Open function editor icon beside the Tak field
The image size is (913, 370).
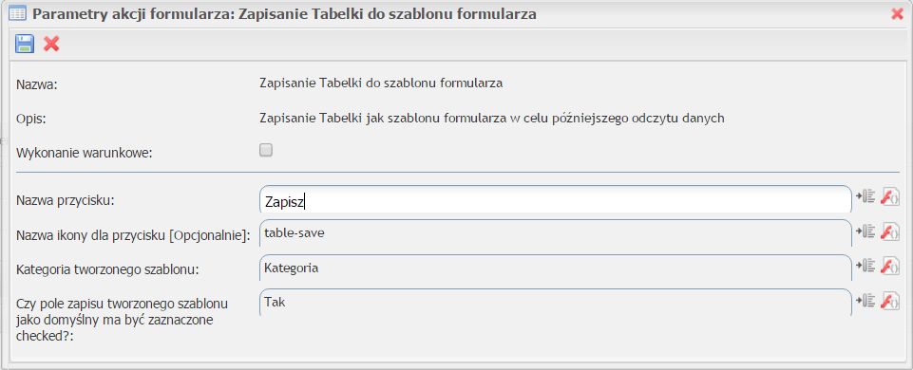click(890, 300)
